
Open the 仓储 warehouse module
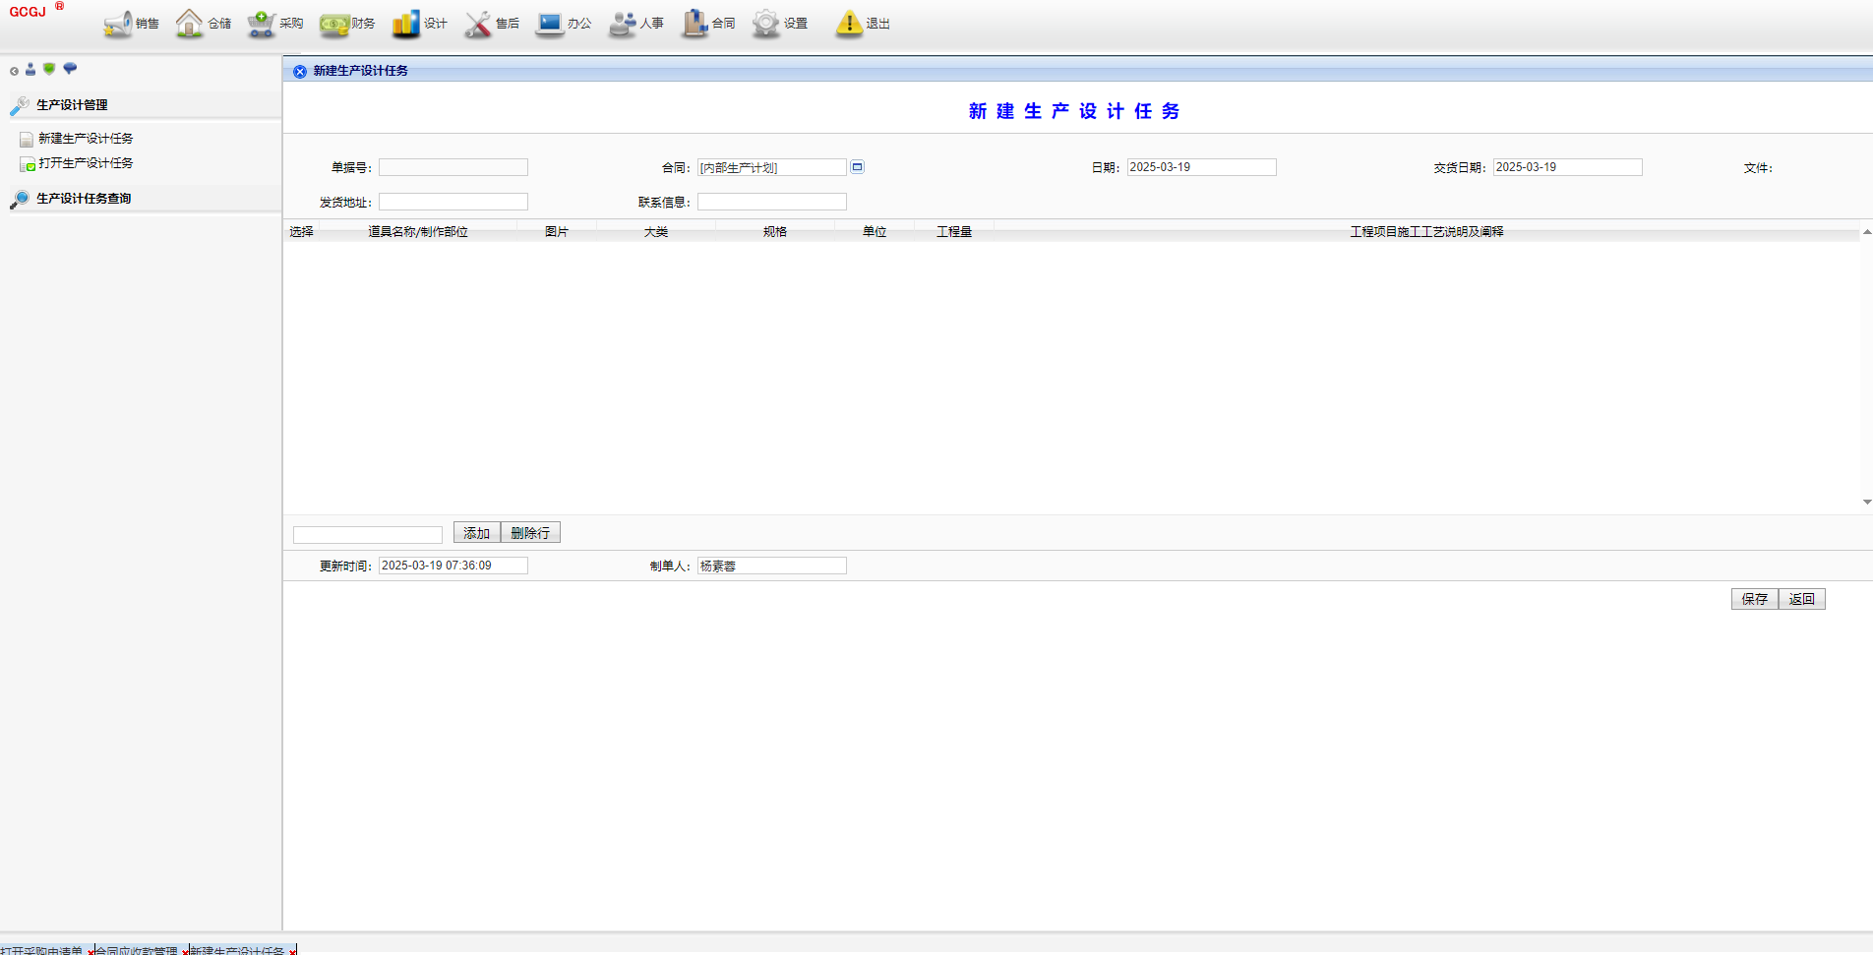[203, 24]
